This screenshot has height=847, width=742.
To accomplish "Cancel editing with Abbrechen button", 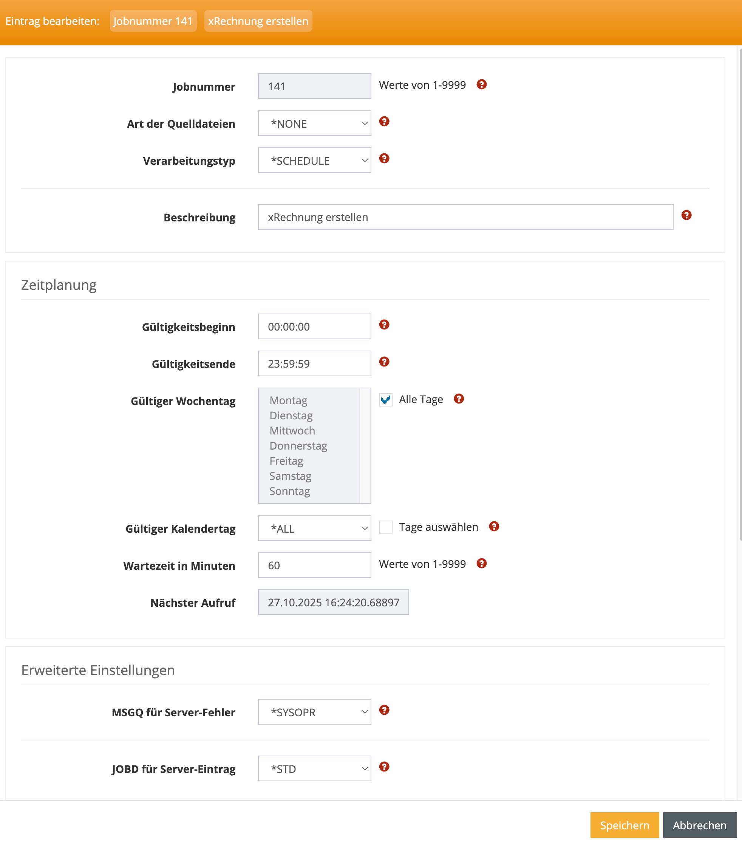I will pyautogui.click(x=699, y=825).
